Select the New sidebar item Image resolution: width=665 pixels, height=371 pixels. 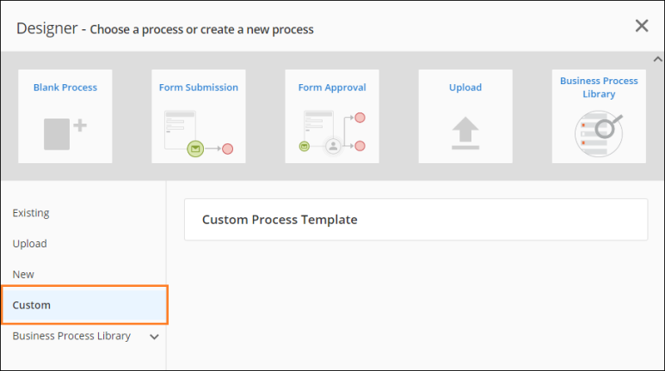23,275
